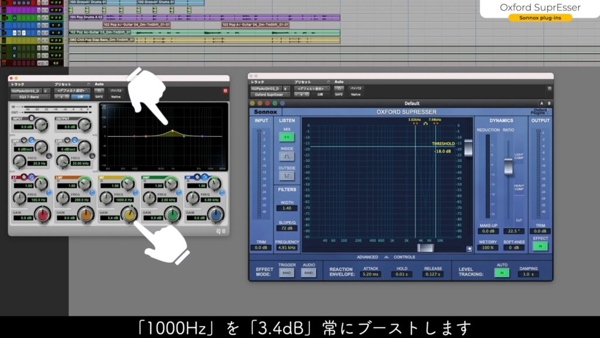
Task: Select the LPF notch filter type icon
Action: pos(67,140)
